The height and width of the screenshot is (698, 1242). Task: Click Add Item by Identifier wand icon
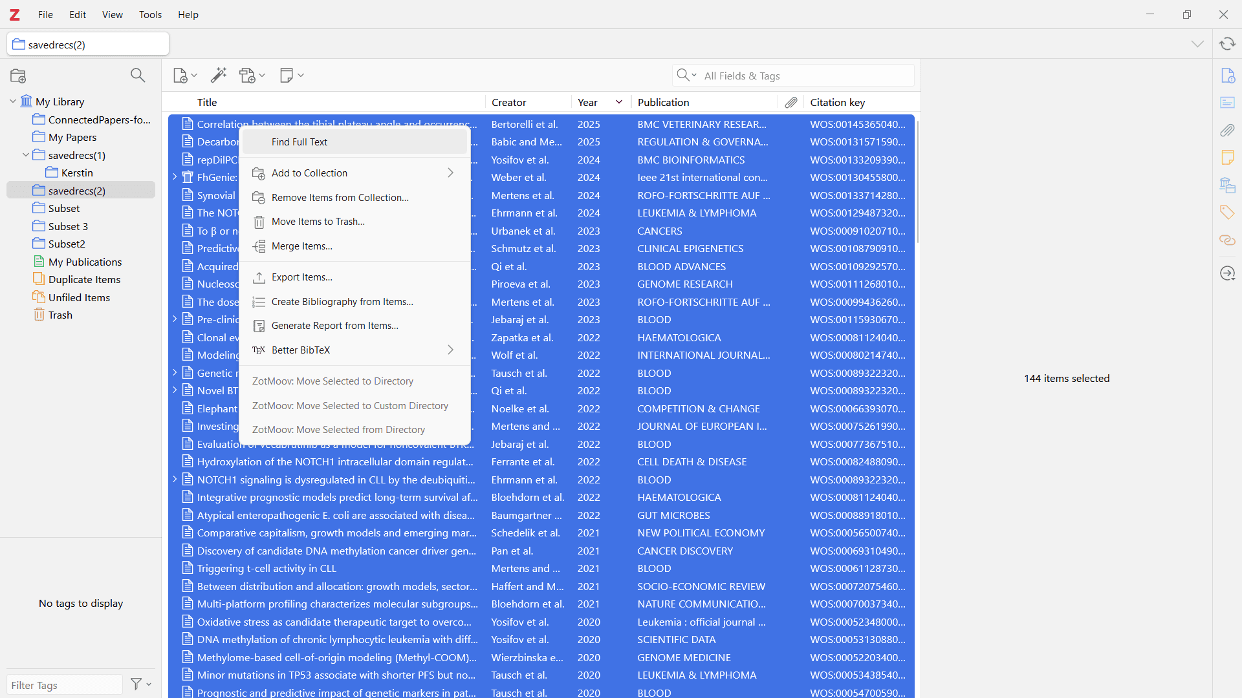(219, 76)
